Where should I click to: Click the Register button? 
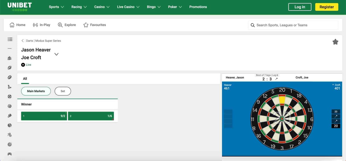[327, 7]
